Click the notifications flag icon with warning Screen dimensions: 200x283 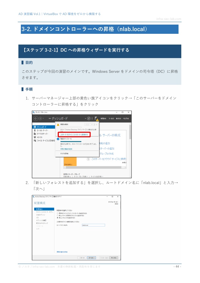coord(96,119)
